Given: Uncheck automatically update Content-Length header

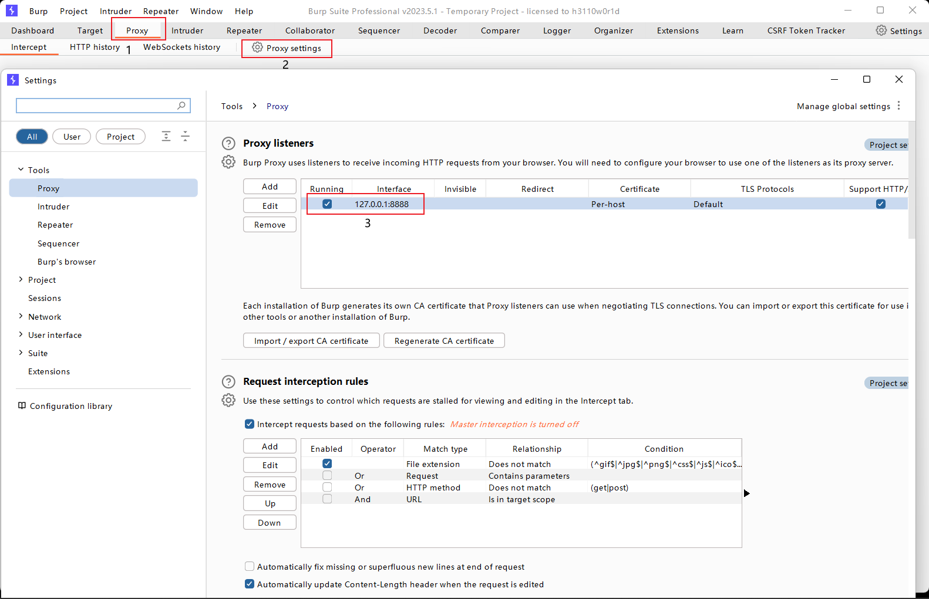Looking at the screenshot, I should (250, 584).
